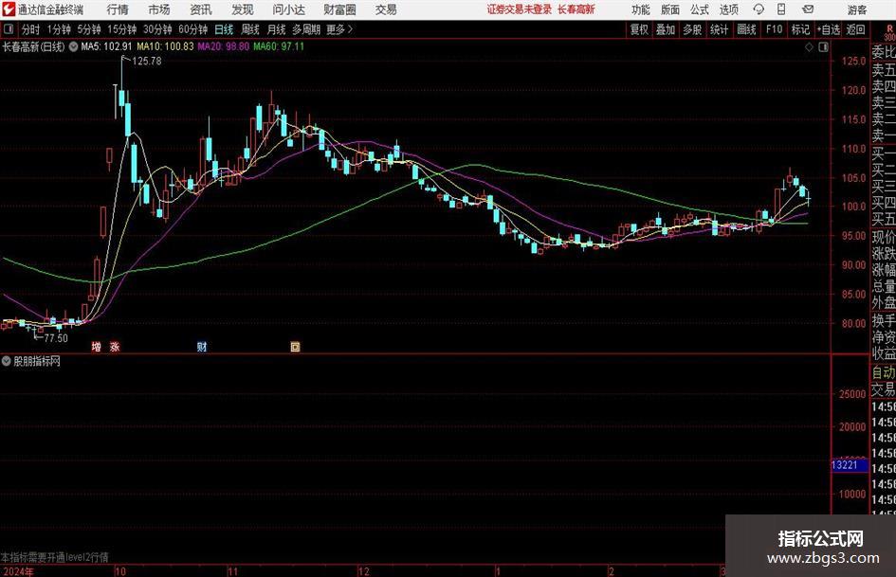Switch to 30分钟 period
This screenshot has width=896, height=577.
tap(157, 29)
